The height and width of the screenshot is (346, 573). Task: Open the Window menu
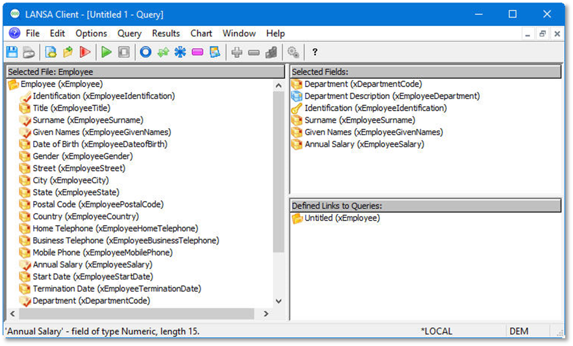click(239, 33)
